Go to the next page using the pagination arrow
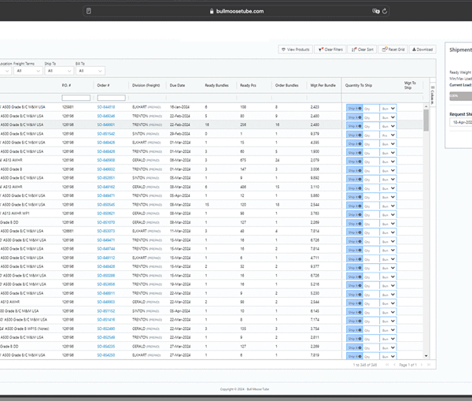The height and width of the screenshot is (401, 472). point(422,366)
